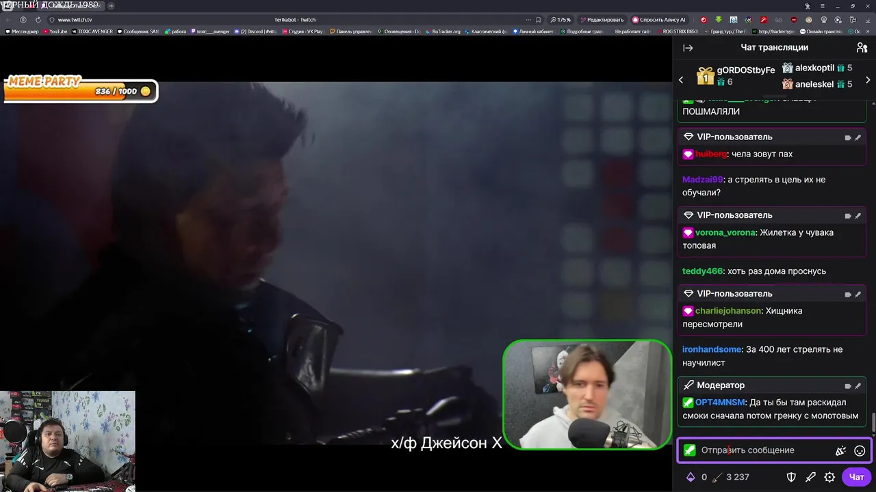Open 'YouTube' bookmark
Viewport: 876px width, 492px height.
point(55,31)
